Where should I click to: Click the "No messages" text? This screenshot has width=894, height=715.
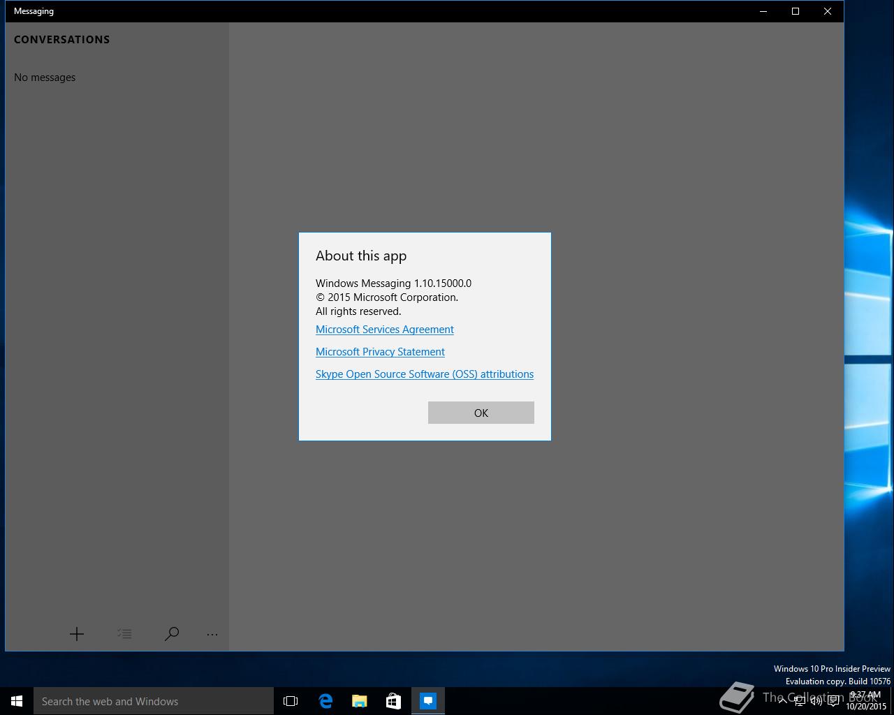pyautogui.click(x=45, y=78)
